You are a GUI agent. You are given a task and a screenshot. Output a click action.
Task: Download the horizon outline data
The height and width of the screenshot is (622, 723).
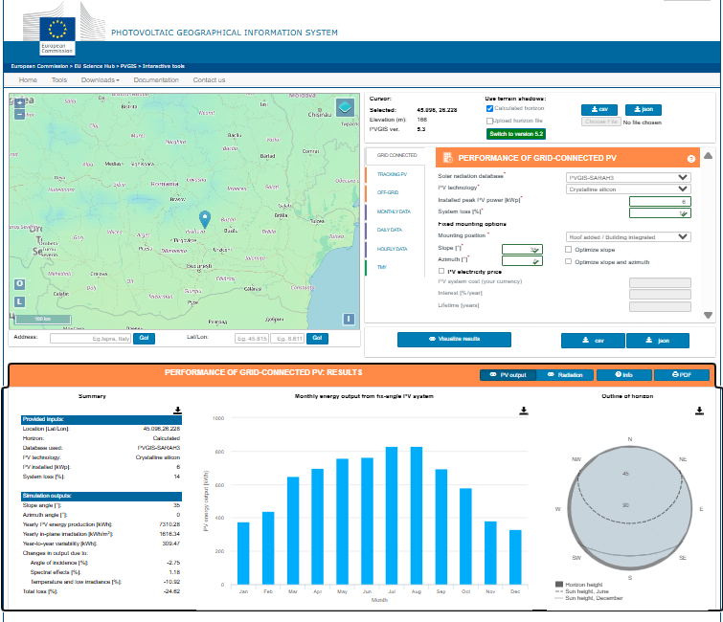700,411
